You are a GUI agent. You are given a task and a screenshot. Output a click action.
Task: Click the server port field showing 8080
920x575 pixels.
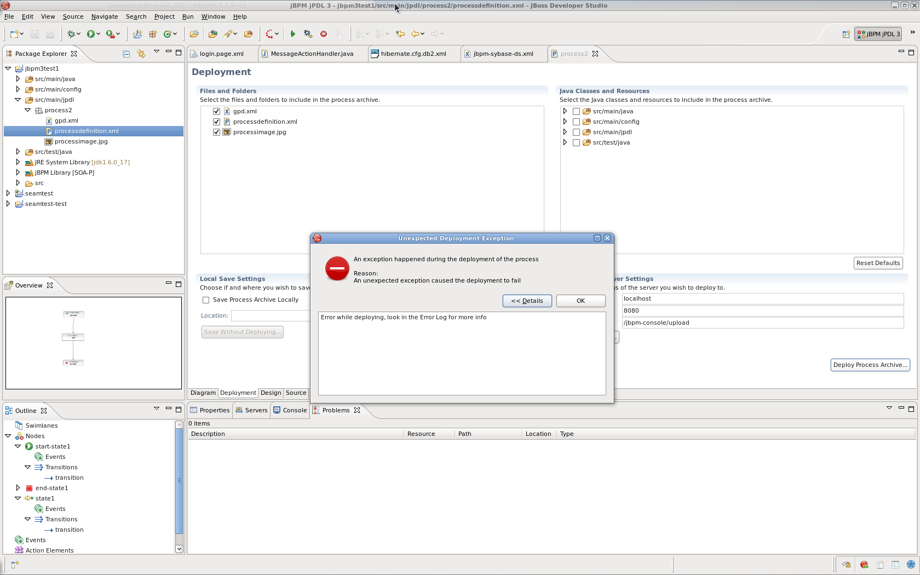pyautogui.click(x=762, y=311)
